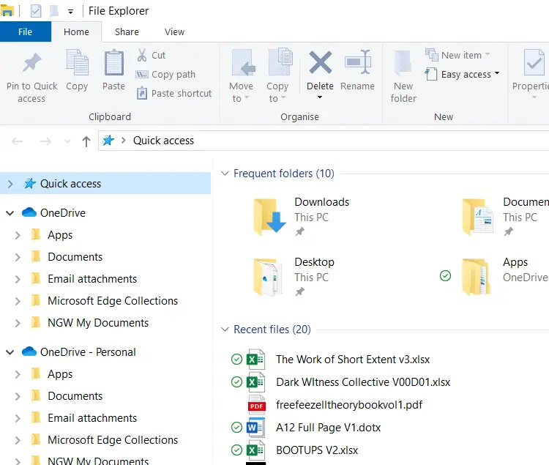Click the Copy path command

click(165, 74)
